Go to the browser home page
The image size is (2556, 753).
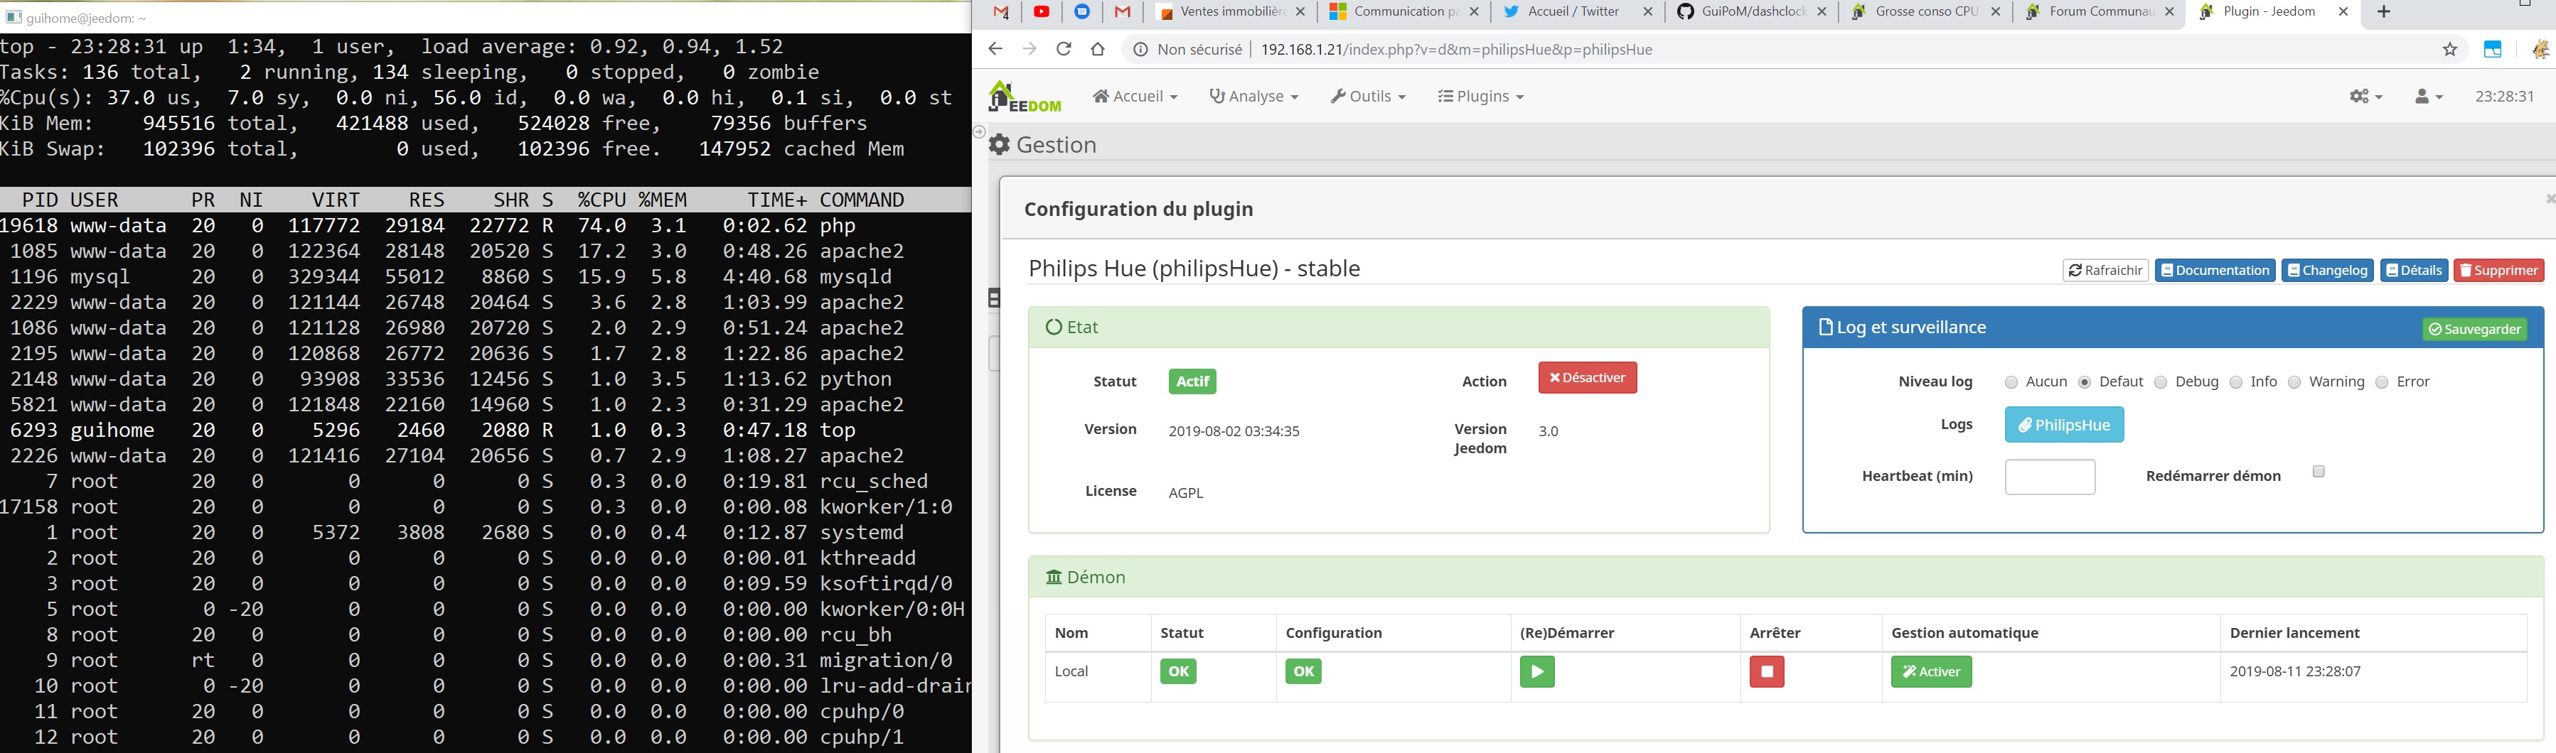coord(1098,50)
